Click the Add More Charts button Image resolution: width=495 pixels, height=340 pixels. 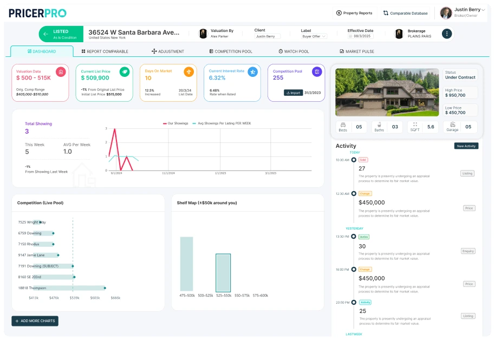tap(35, 321)
